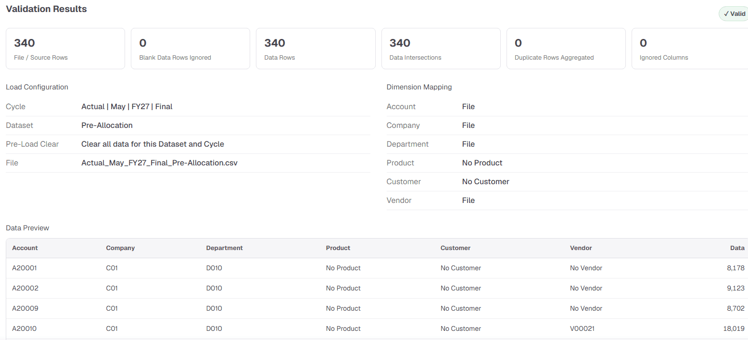Click No Vendor in the A20002 row

click(x=586, y=289)
